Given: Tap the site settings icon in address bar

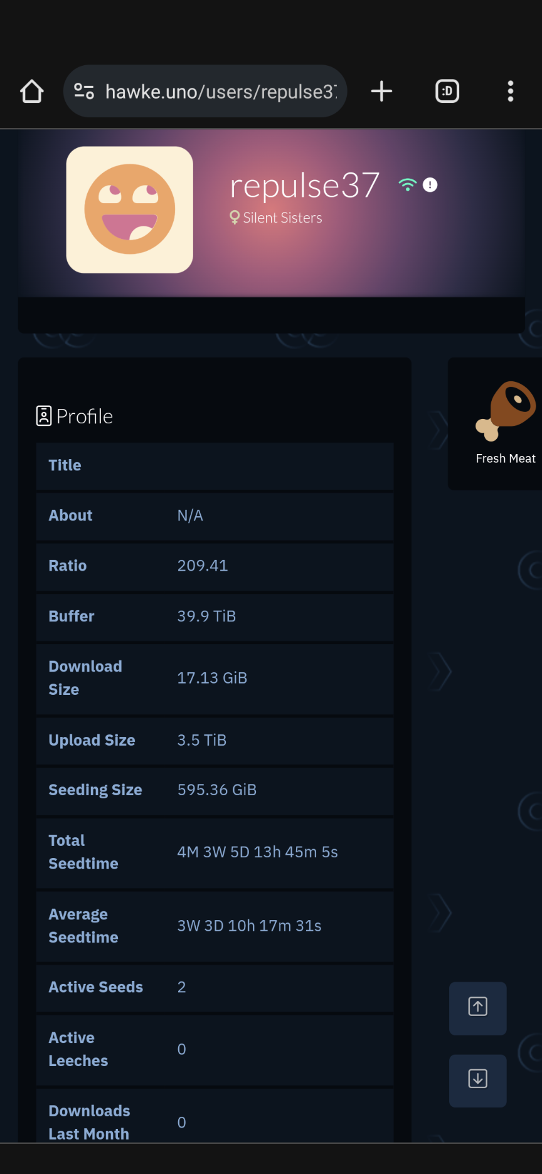Looking at the screenshot, I should click(x=84, y=92).
